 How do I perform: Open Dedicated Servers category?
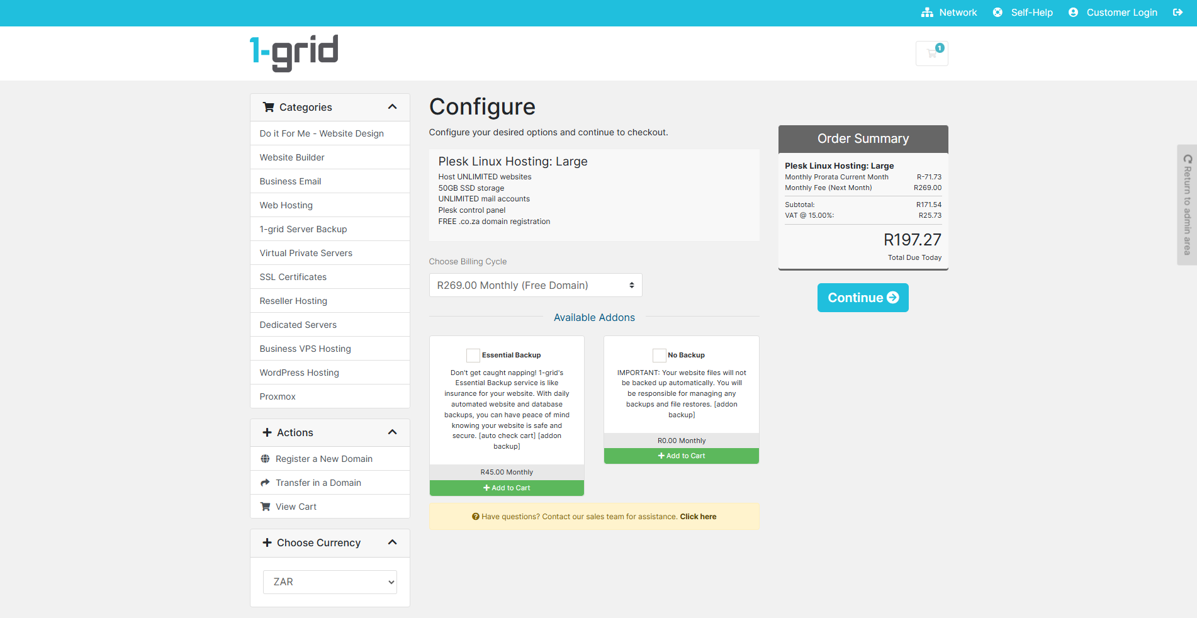330,325
